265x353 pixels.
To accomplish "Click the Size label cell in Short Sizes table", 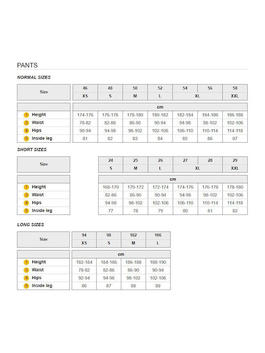I will 44,164.
